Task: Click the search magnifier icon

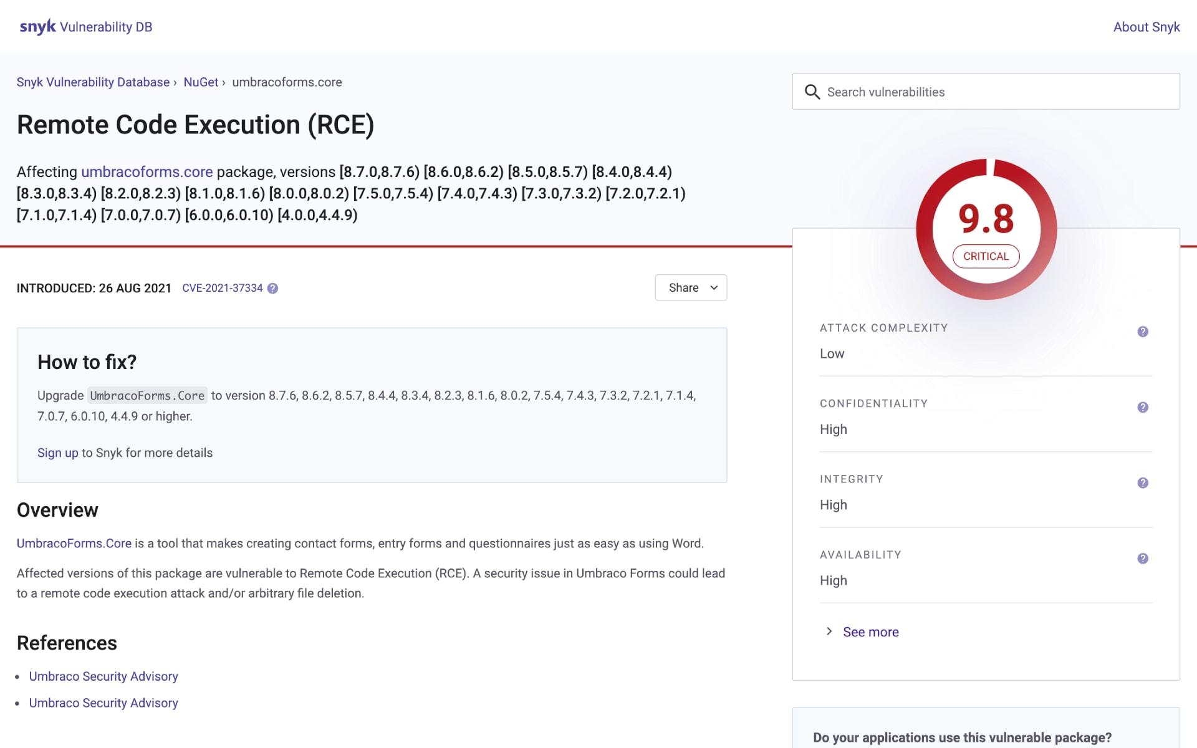Action: [812, 92]
